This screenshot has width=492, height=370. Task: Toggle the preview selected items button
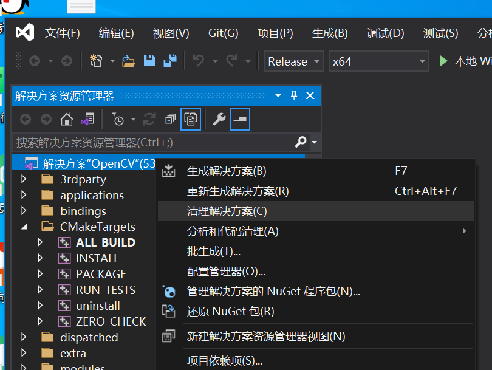pos(240,119)
